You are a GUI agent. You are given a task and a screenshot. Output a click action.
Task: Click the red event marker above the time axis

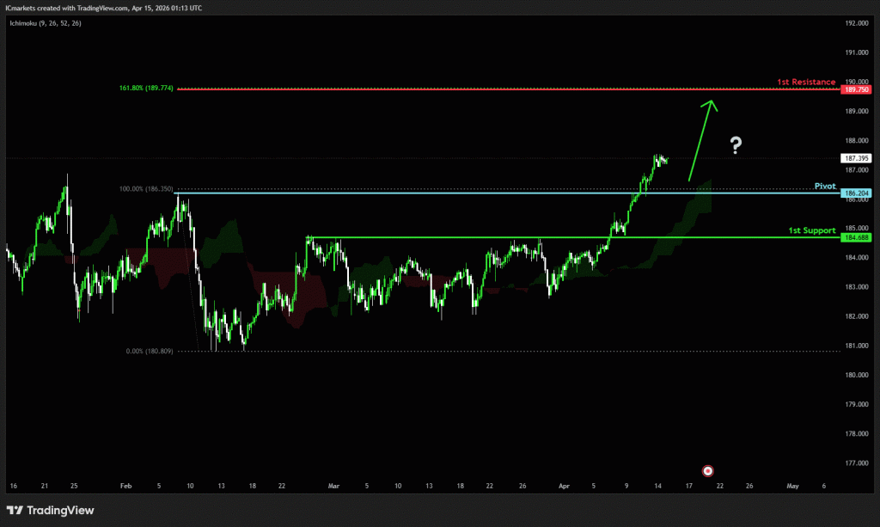[707, 470]
